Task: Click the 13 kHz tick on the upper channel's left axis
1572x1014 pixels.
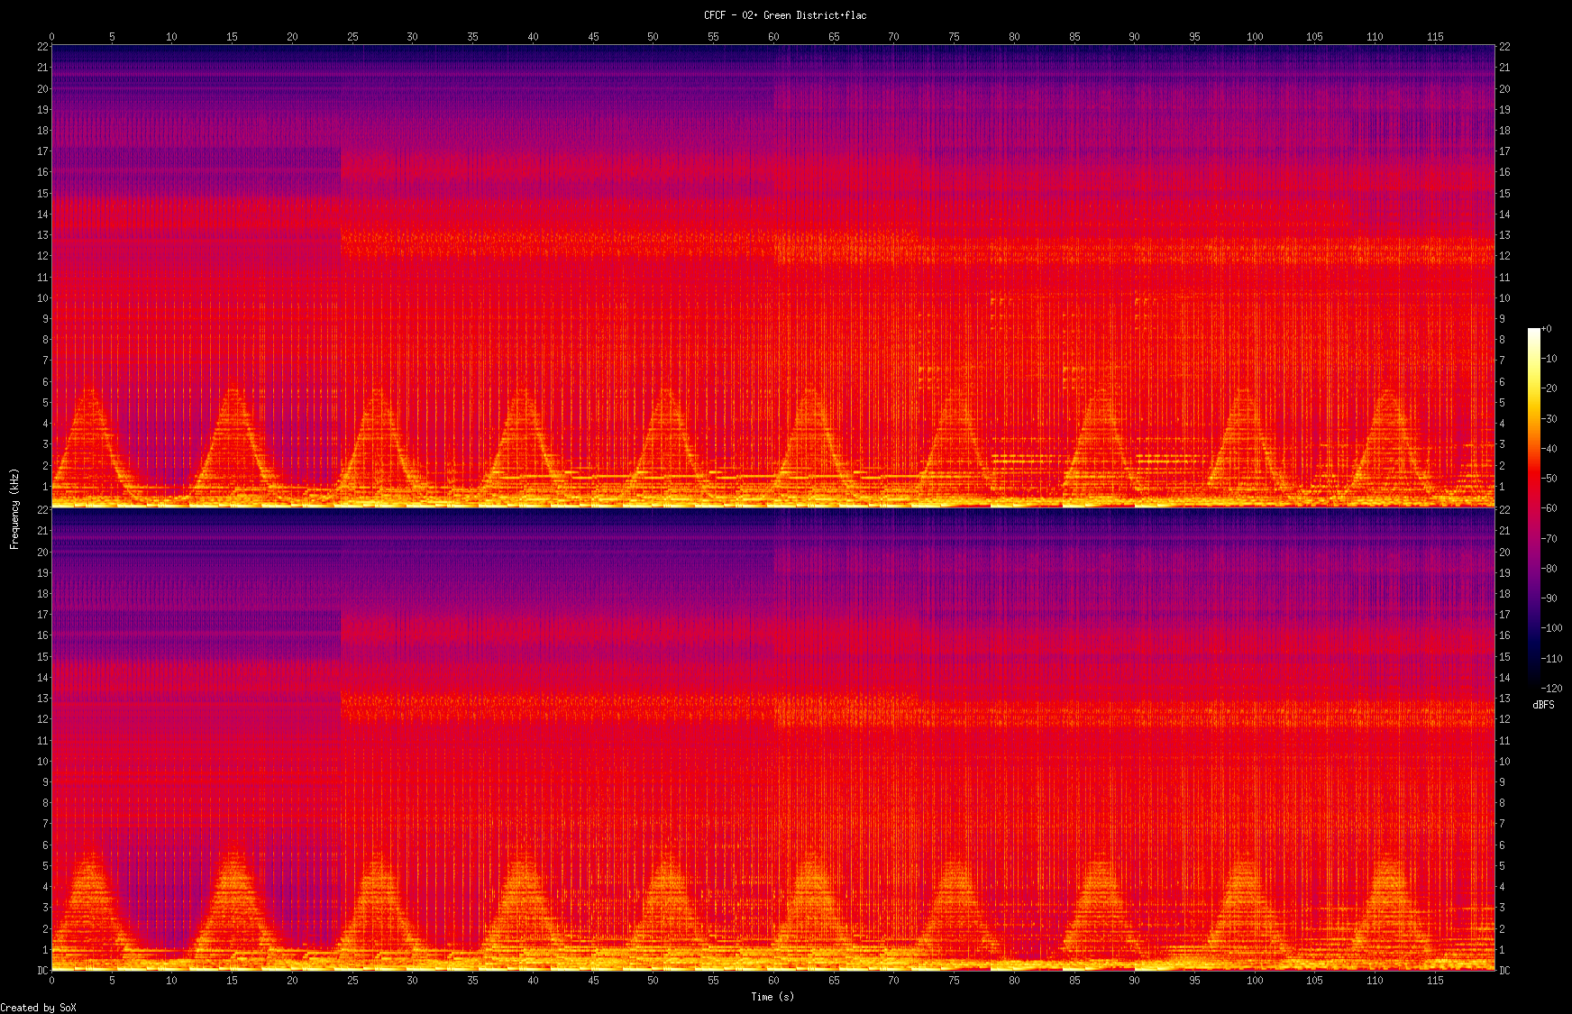Action: [x=42, y=235]
